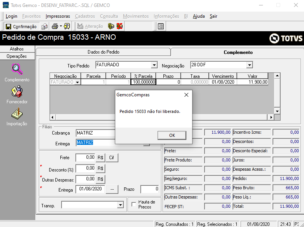
Task: Confirm the message with OK button
Action: 172,135
